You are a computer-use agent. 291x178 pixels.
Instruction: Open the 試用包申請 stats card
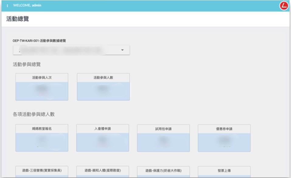click(x=163, y=138)
